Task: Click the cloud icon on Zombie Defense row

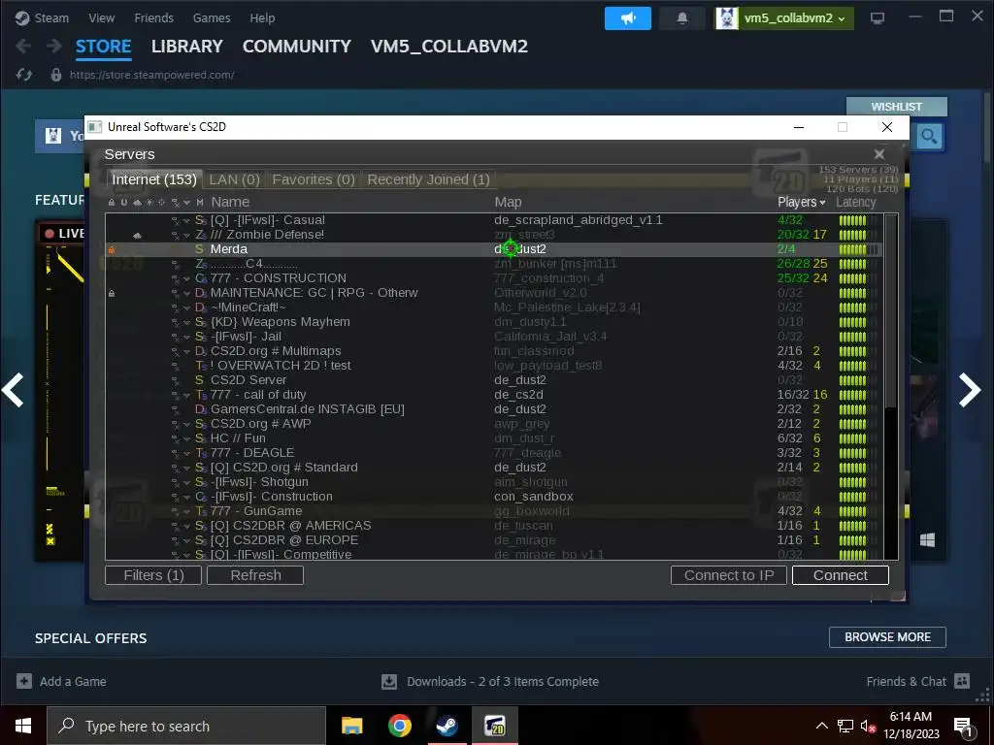Action: 137,235
